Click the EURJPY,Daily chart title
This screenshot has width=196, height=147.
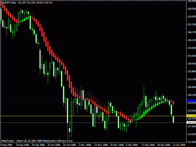pyautogui.click(x=9, y=3)
